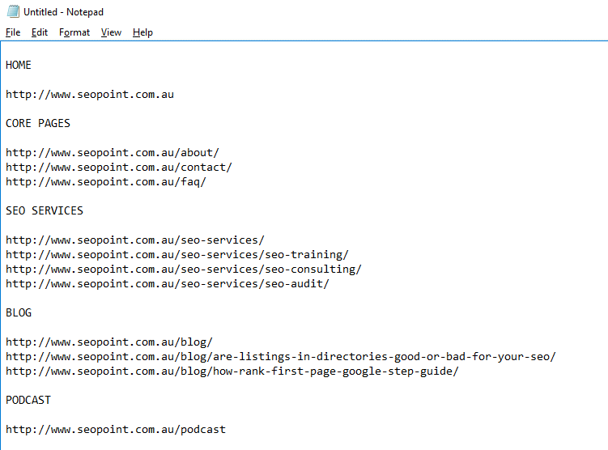Click the seo-consulting URL line

(184, 270)
